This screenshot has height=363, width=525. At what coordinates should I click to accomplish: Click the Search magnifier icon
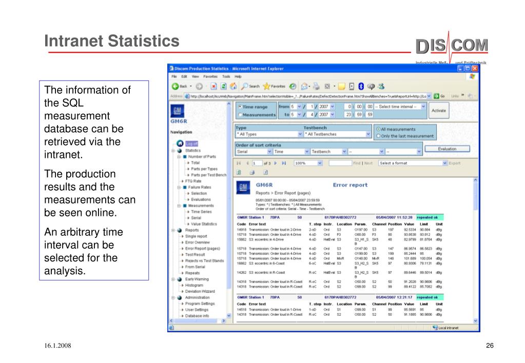coord(245,86)
